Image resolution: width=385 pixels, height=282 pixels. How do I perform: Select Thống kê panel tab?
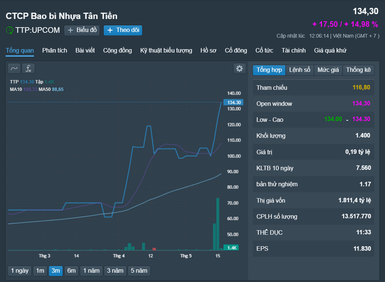point(358,70)
